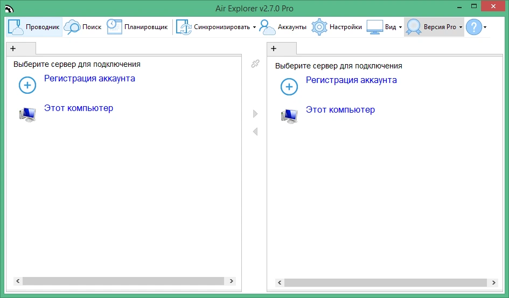Screen dimensions: 509x298
Task: Click left pane plus circle icon
Action: (27, 85)
